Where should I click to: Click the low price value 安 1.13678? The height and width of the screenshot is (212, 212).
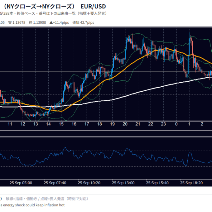coord(17,22)
